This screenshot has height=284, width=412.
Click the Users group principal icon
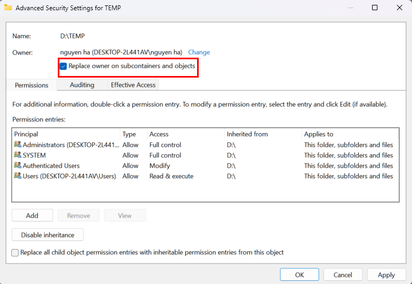coord(18,176)
